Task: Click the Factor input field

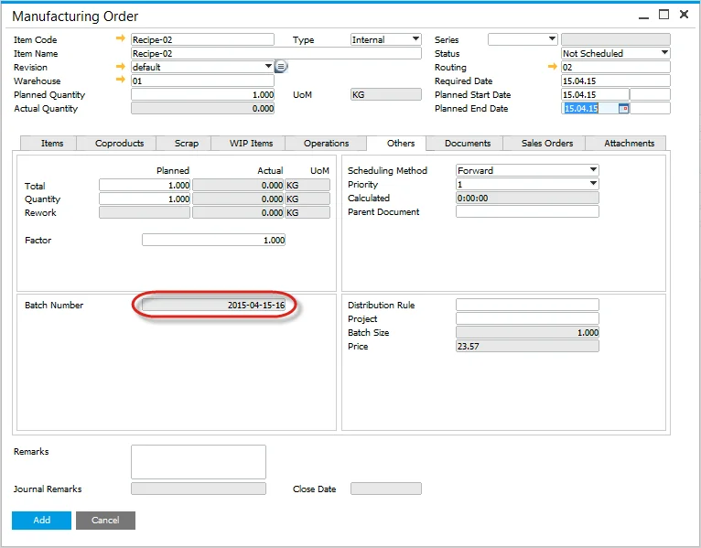Action: coord(213,240)
